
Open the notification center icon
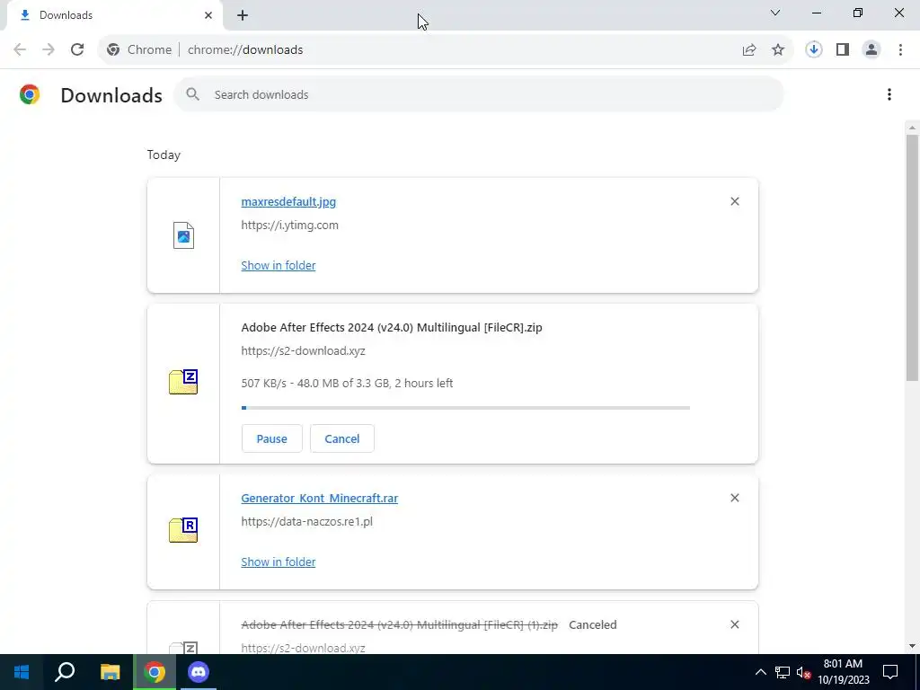tap(890, 672)
